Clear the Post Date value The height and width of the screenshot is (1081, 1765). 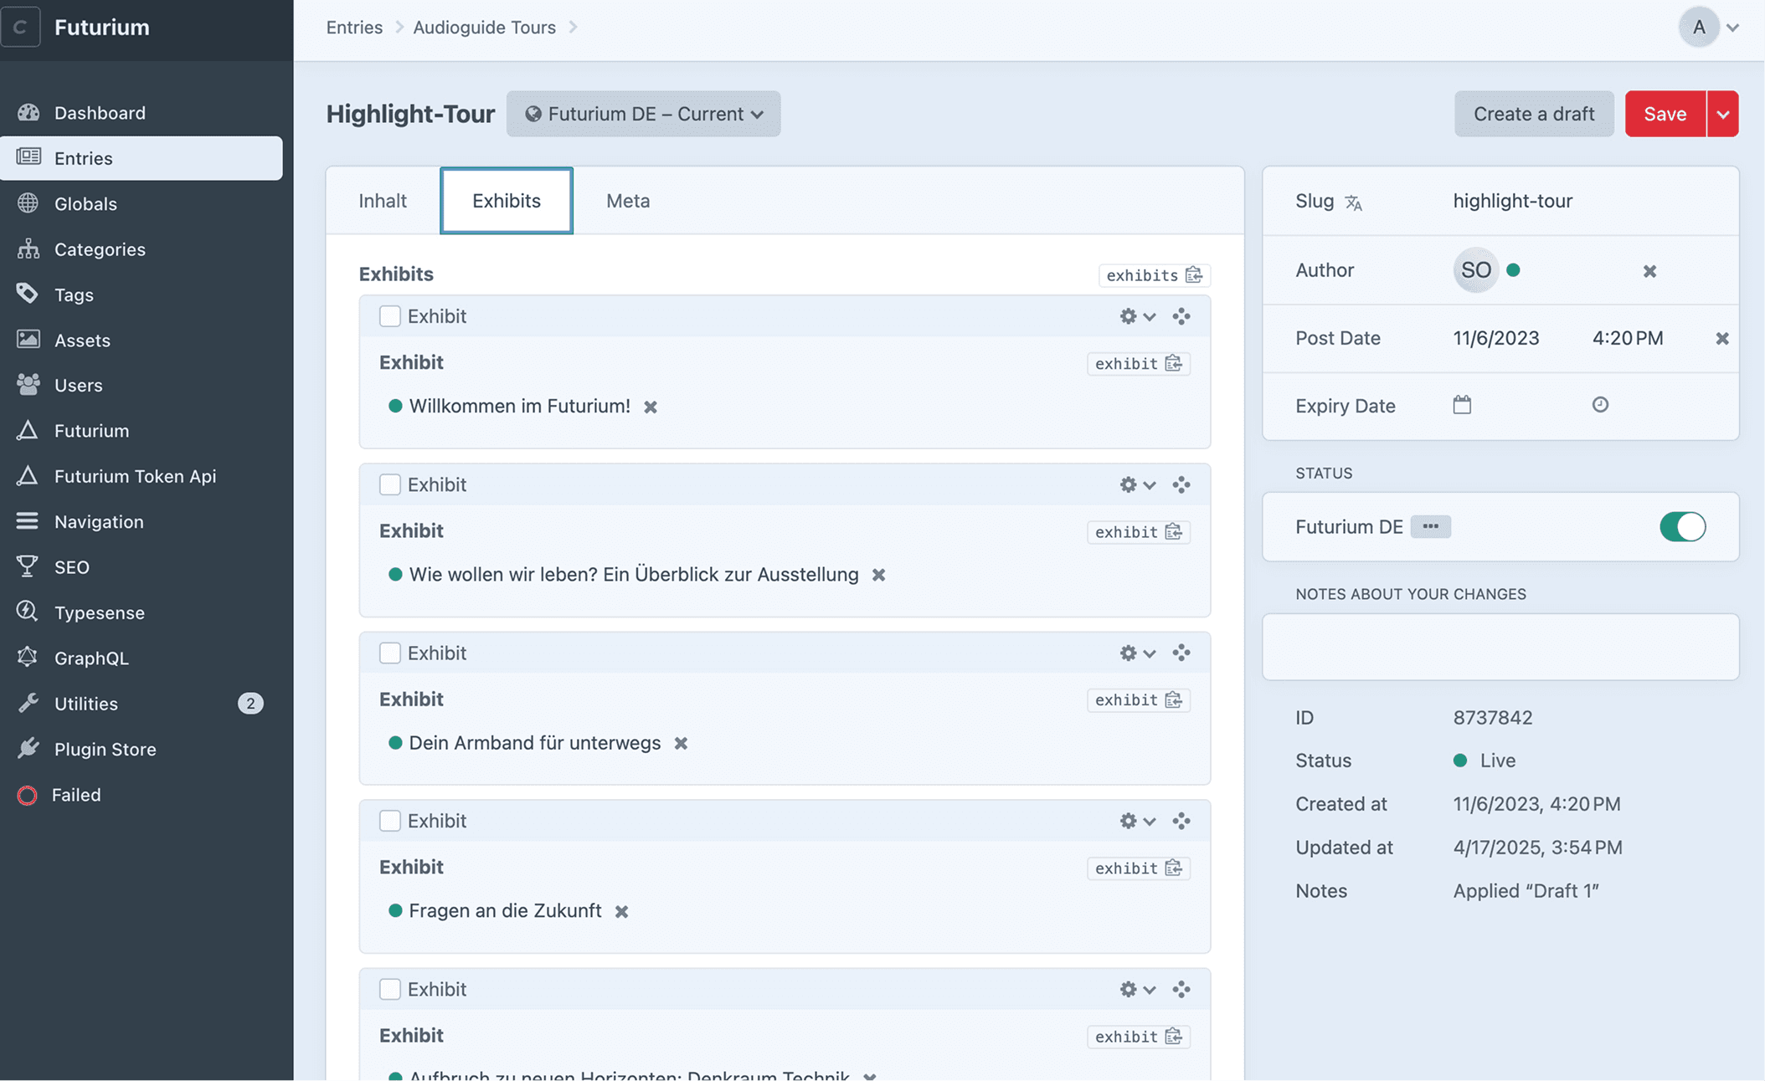click(1721, 339)
